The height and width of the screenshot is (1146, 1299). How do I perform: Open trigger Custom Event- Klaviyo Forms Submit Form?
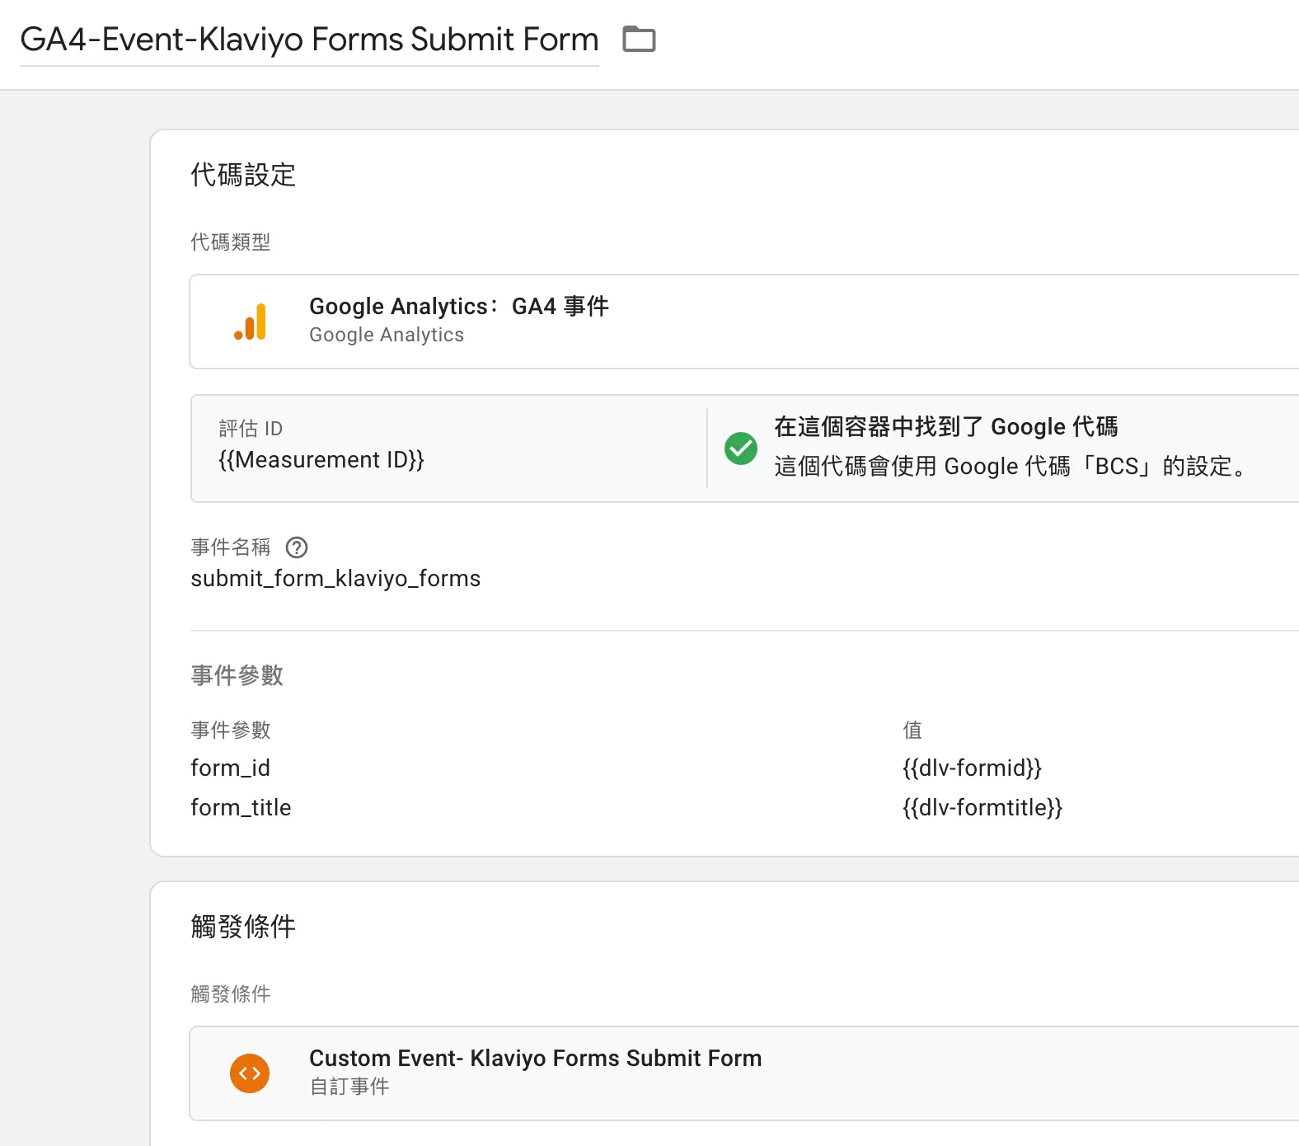coord(744,1073)
